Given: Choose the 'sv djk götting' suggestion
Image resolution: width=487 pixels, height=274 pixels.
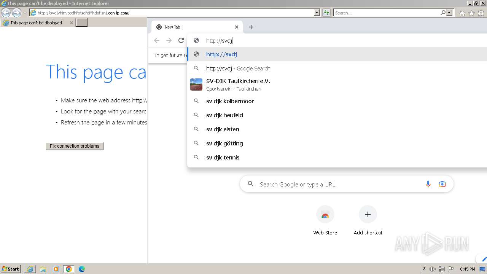Looking at the screenshot, I should pyautogui.click(x=337, y=143).
